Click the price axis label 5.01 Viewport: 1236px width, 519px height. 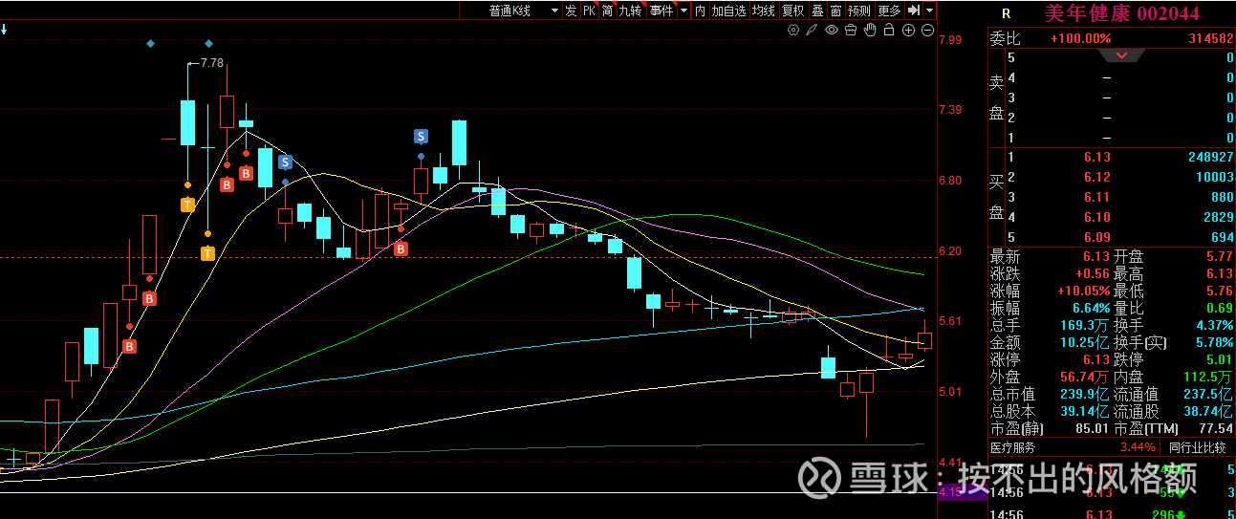click(x=950, y=392)
